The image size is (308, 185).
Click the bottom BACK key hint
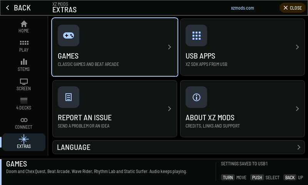(x=290, y=178)
